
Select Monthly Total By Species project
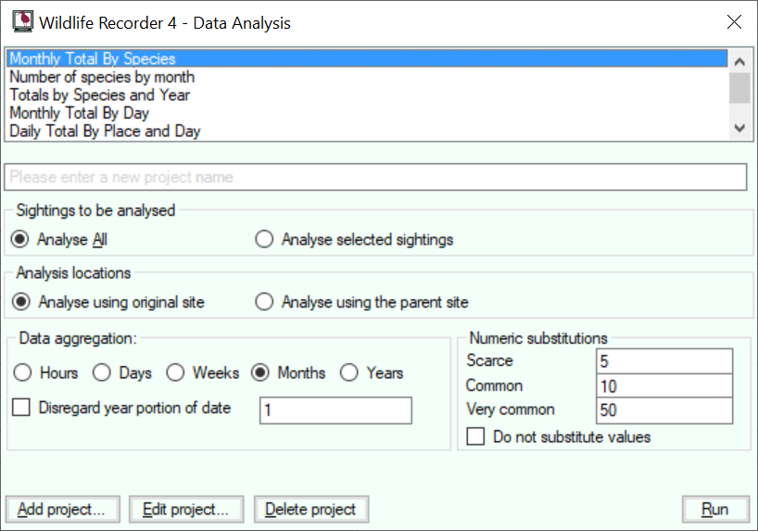pos(367,58)
